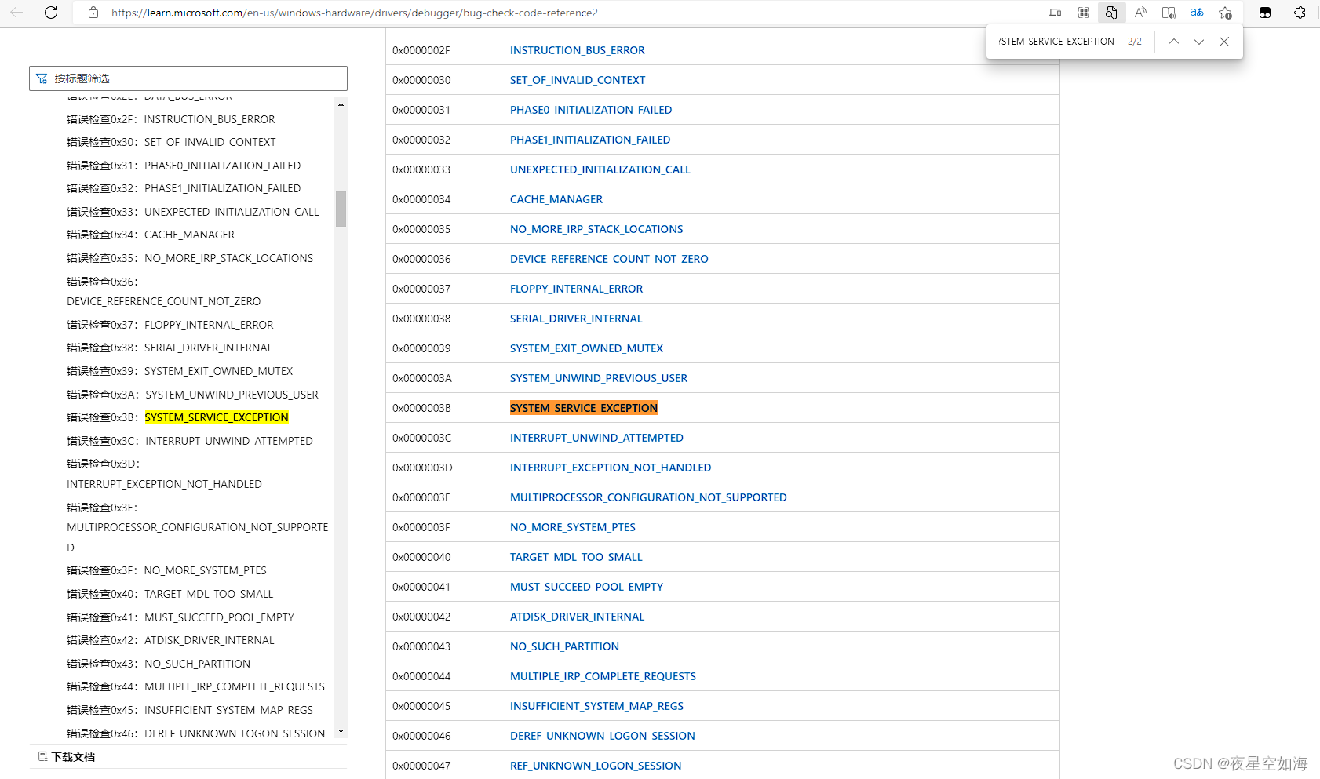
Task: Open SET_OF_INVALID_CONTEXT link in table
Action: pos(578,80)
